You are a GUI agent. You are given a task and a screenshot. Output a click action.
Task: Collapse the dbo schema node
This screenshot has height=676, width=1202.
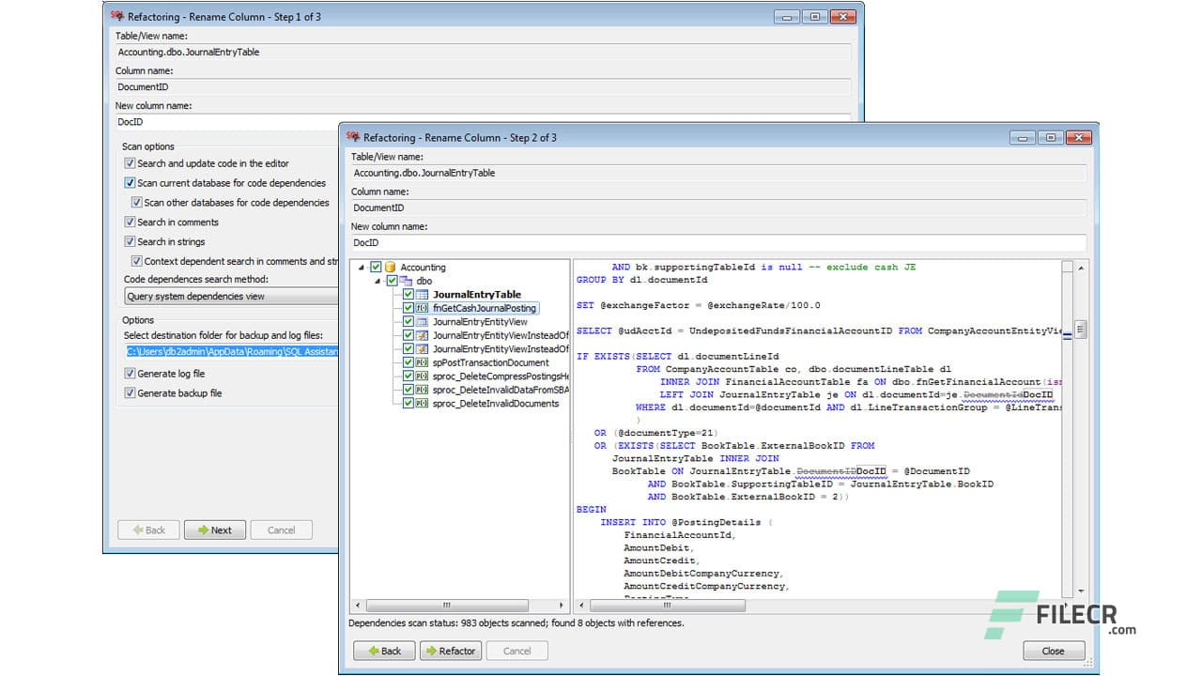376,280
